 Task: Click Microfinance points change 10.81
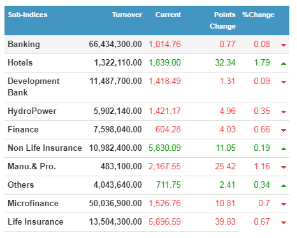tap(225, 203)
